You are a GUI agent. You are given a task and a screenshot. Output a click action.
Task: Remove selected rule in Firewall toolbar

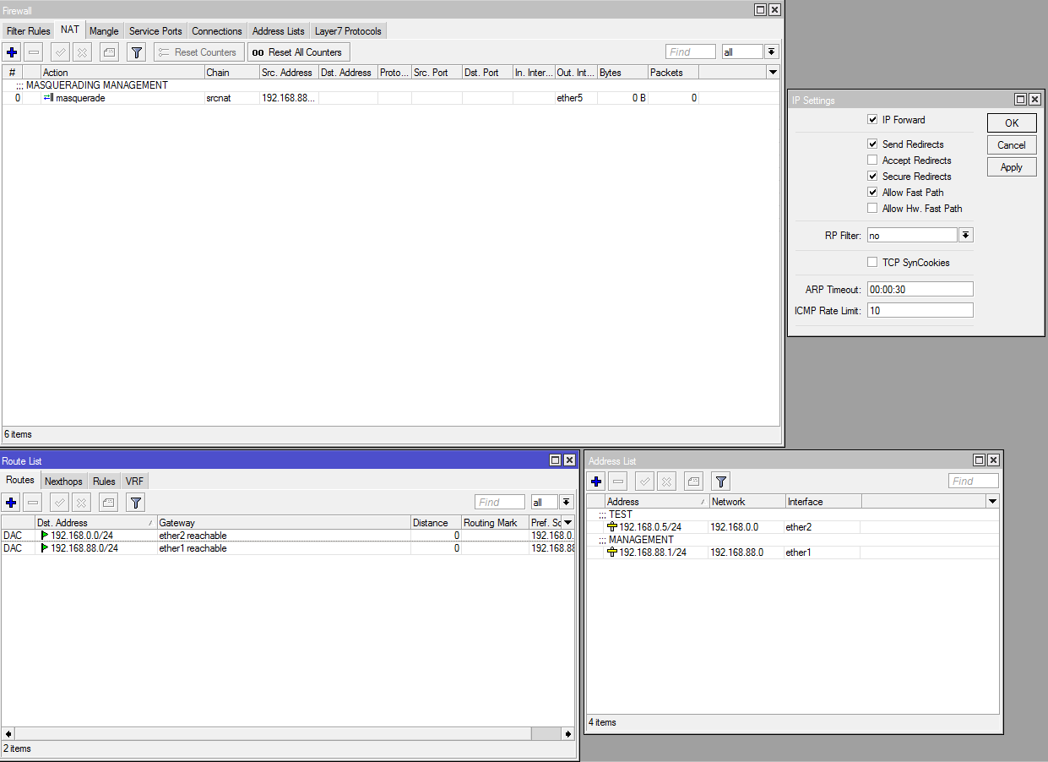point(33,52)
